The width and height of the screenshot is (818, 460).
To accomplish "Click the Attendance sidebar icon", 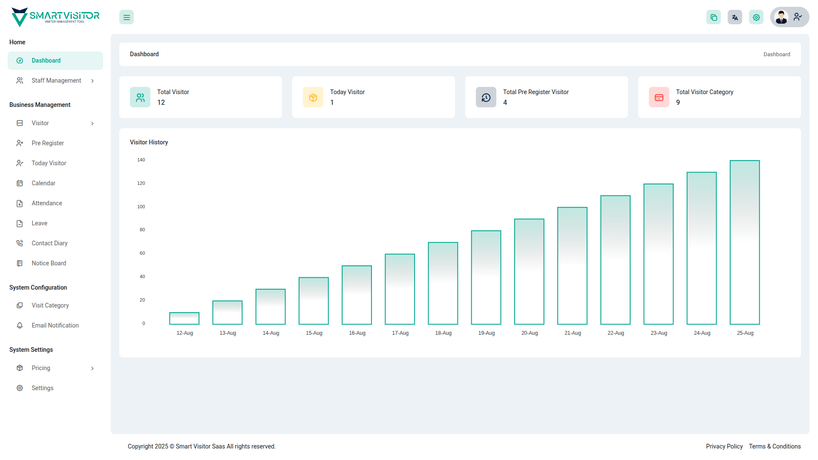I will coord(20,204).
